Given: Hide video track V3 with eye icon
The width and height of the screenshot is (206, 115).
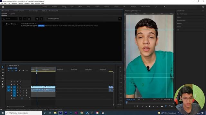Looking at the screenshot, I should (21, 82).
